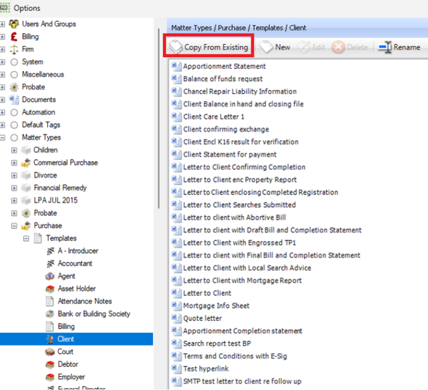Click the Bank or Building Society icon

coord(50,314)
